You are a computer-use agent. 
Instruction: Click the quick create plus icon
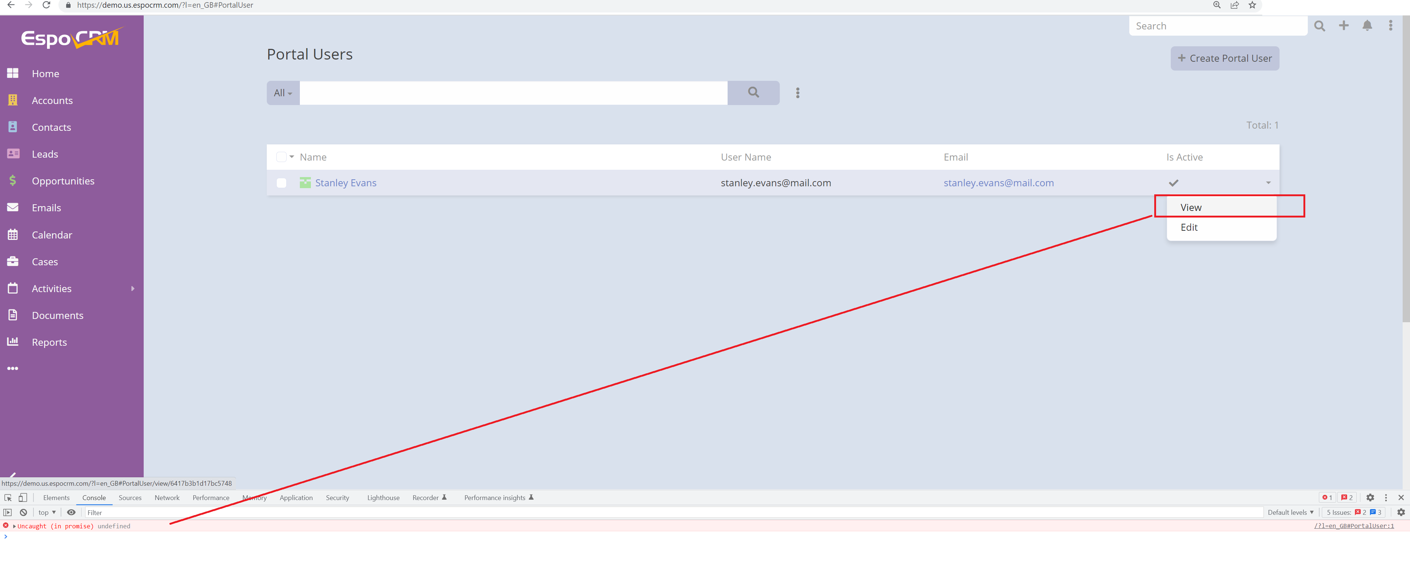(1343, 26)
